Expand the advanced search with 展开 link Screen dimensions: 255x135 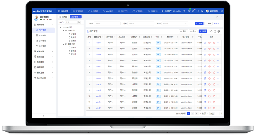[216, 23]
